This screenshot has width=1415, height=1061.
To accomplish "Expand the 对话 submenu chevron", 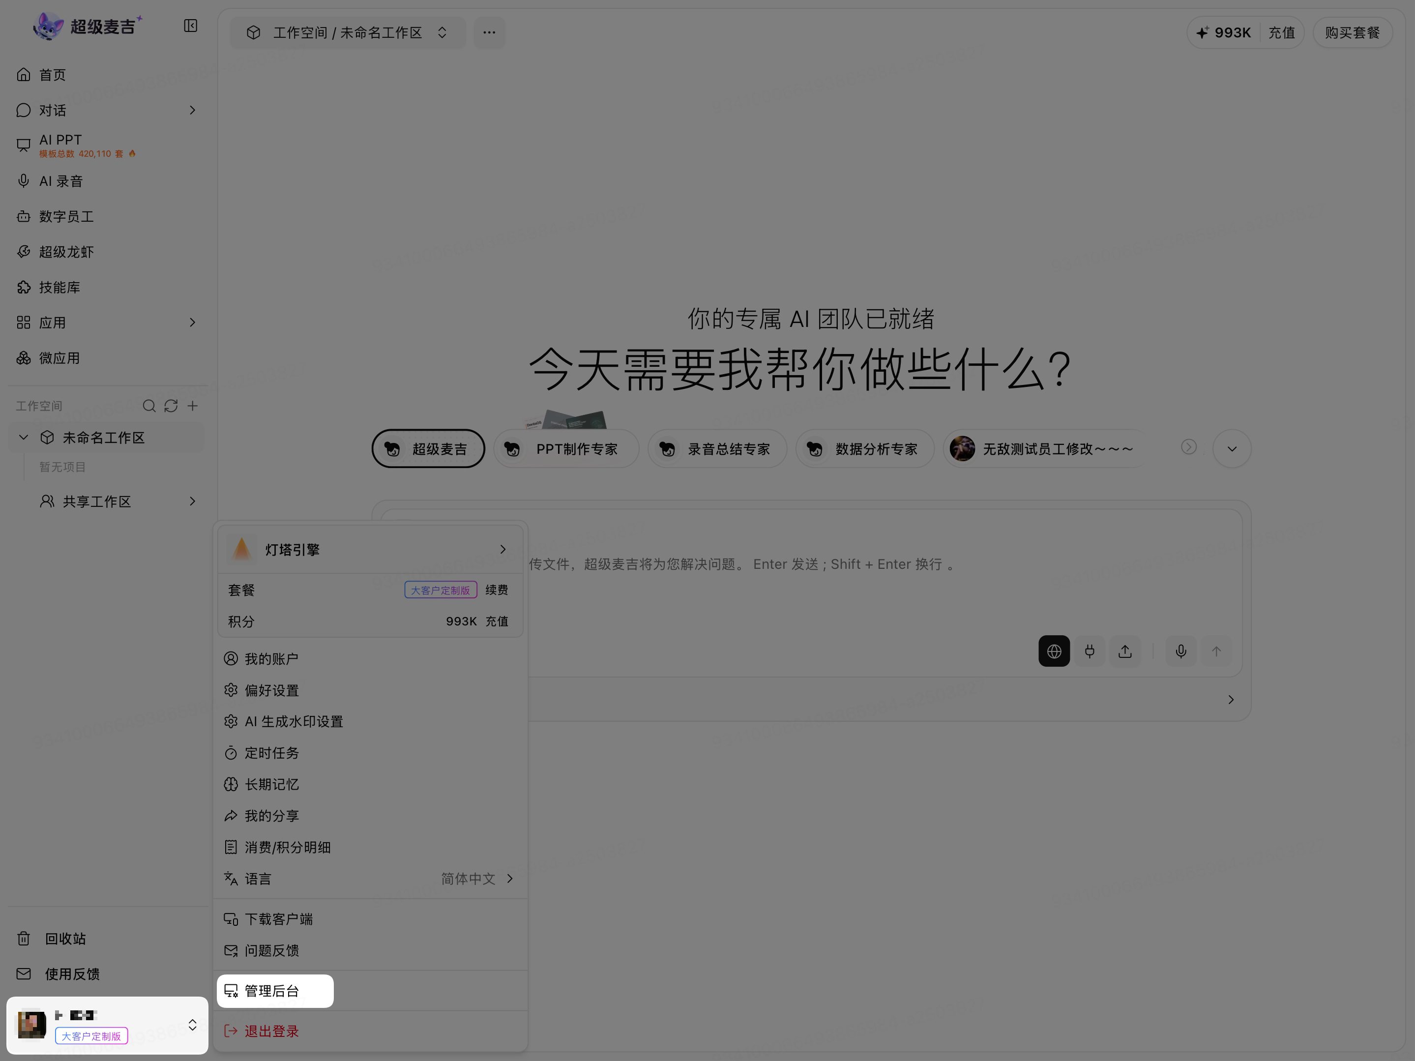I will [193, 111].
